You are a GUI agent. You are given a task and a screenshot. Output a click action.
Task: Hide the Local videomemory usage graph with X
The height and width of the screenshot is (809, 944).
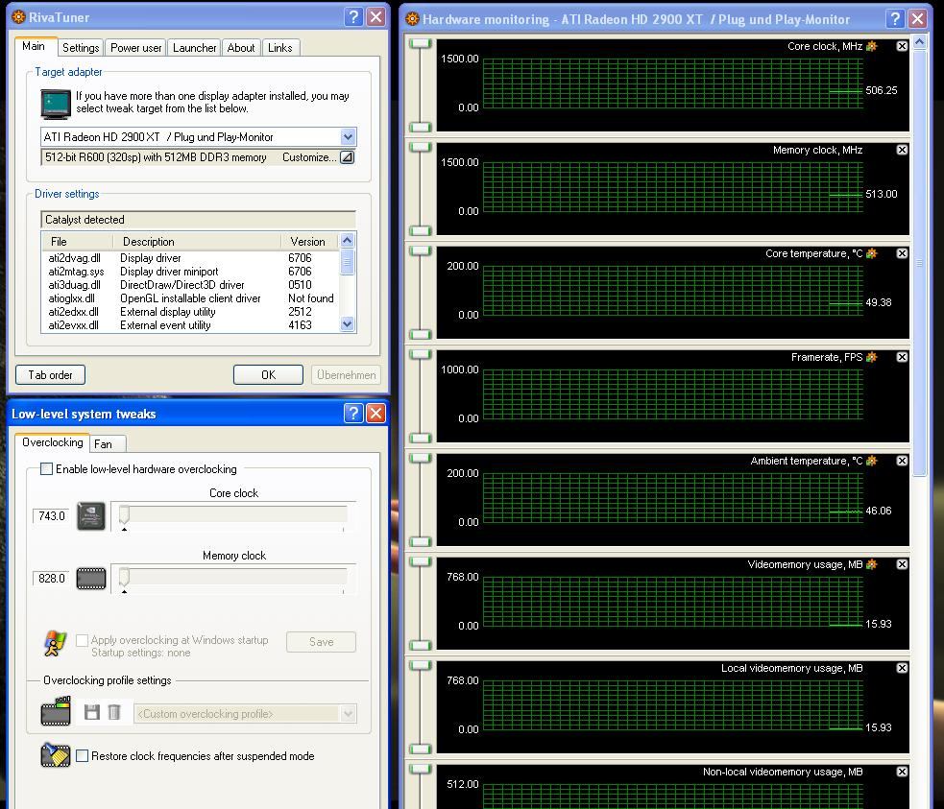click(x=902, y=668)
